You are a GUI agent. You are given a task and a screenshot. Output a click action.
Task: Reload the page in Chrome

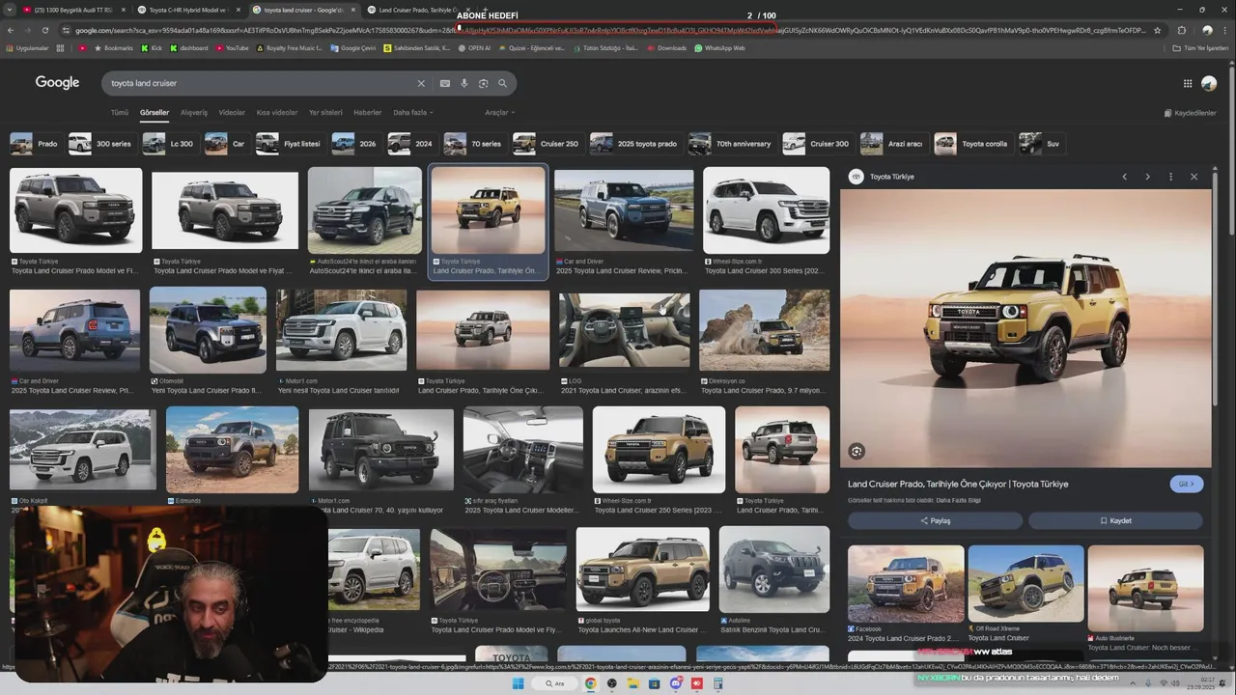click(x=44, y=30)
